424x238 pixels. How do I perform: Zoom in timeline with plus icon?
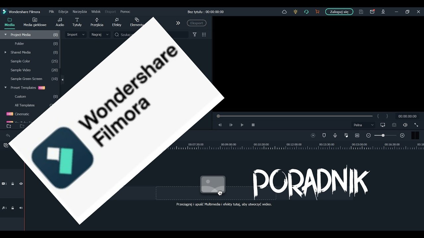[402, 135]
